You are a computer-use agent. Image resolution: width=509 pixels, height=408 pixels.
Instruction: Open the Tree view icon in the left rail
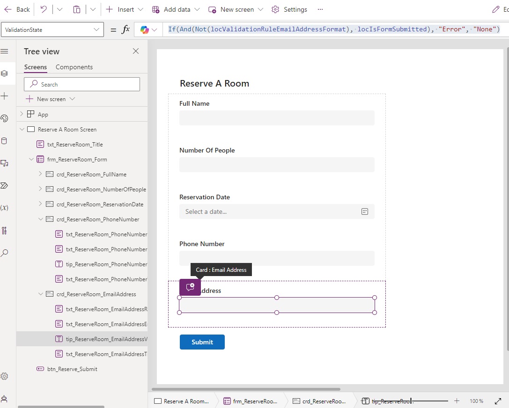[x=5, y=73]
